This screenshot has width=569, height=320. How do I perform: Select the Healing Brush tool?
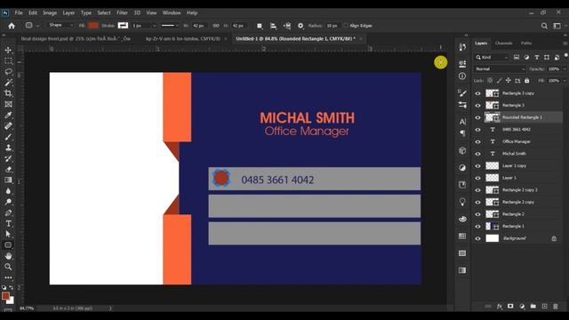8,126
